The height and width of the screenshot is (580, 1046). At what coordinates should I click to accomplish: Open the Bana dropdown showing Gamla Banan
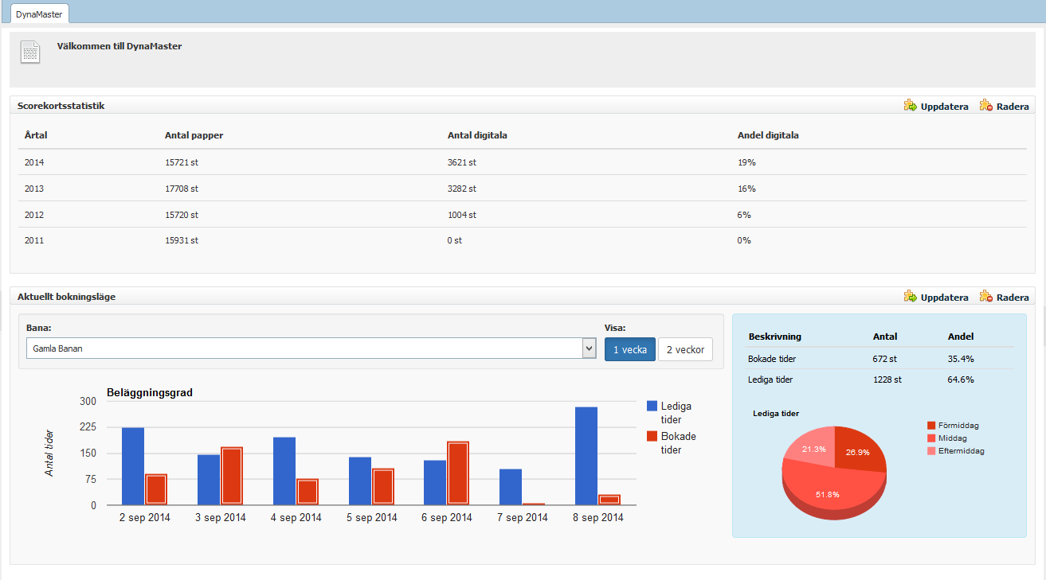tap(311, 348)
